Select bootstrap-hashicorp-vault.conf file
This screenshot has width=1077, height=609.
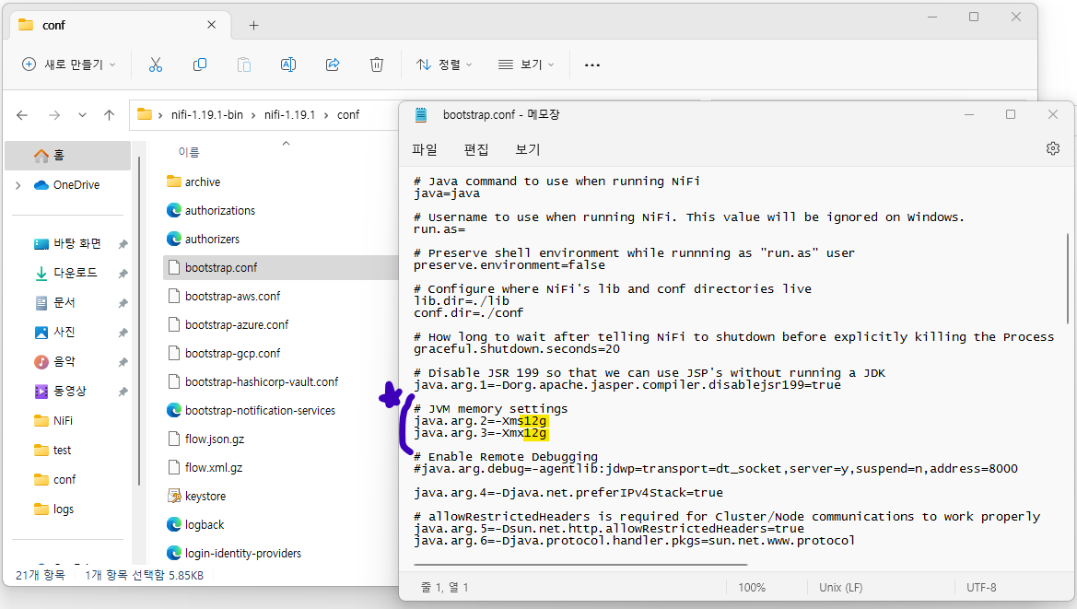[x=262, y=381]
